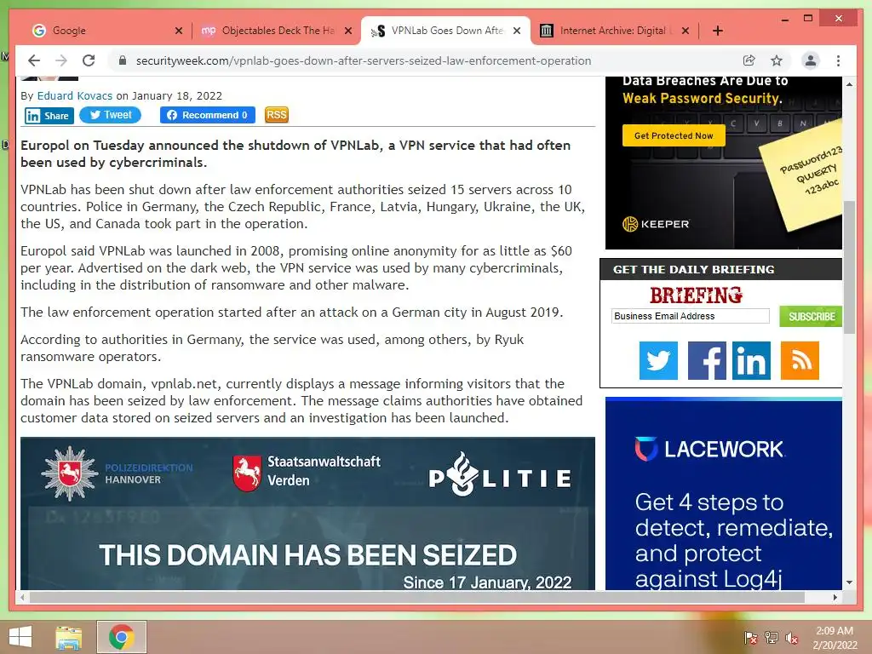Click the Lacework advertisement

pyautogui.click(x=724, y=494)
